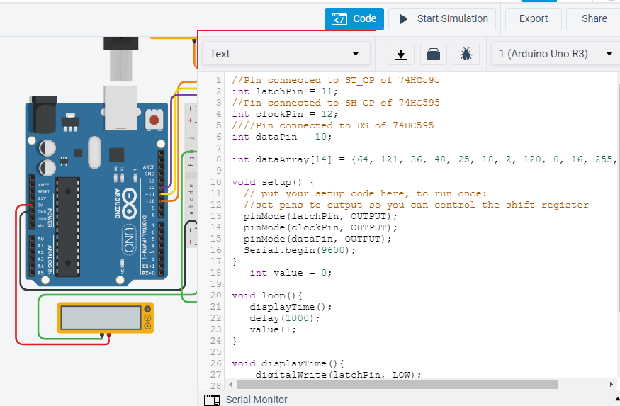Image resolution: width=620 pixels, height=406 pixels.
Task: Open the Arduino Uno R3 board selector
Action: tap(555, 54)
